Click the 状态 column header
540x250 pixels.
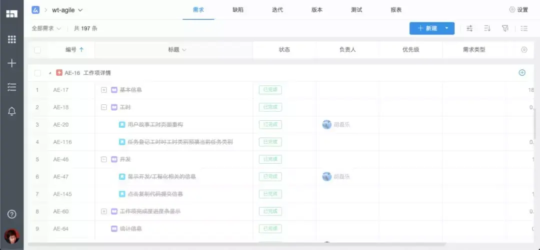[284, 50]
